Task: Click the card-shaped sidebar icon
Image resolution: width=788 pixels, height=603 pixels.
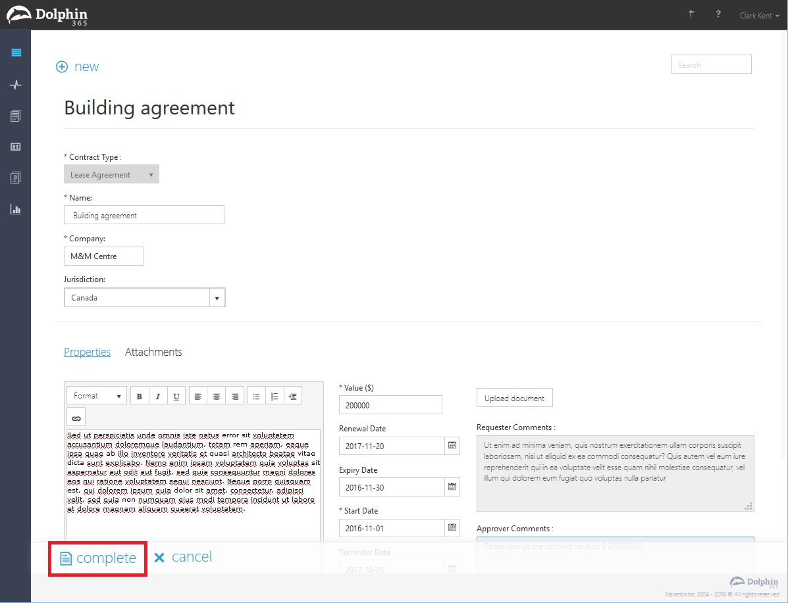Action: coord(16,147)
